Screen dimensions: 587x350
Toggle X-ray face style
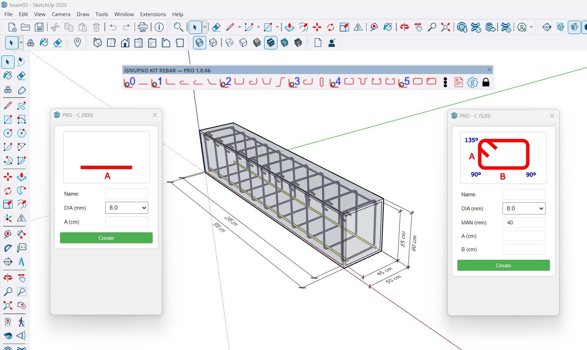tap(199, 43)
